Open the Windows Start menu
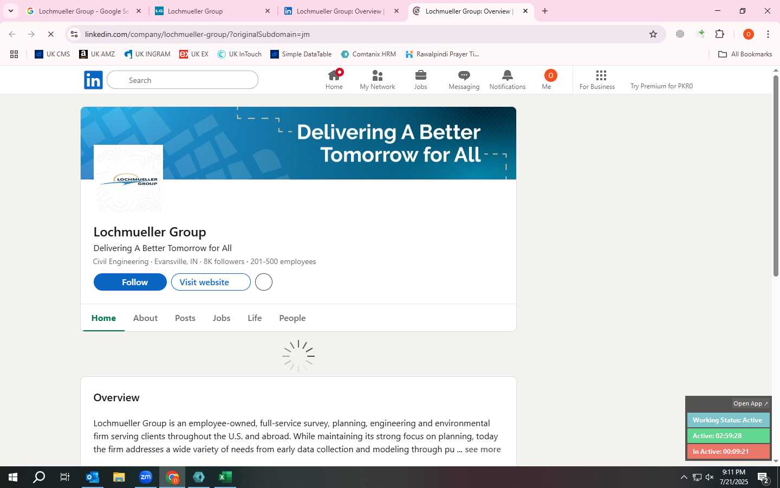This screenshot has width=780, height=488. (x=13, y=477)
